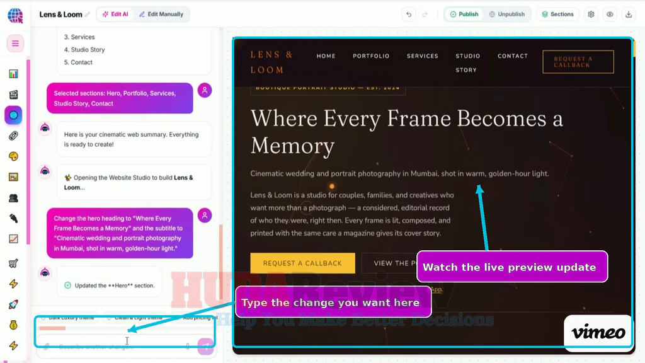Image resolution: width=645 pixels, height=363 pixels.
Task: Choose the Dark Luxury theme suggestion chip
Action: [68, 318]
